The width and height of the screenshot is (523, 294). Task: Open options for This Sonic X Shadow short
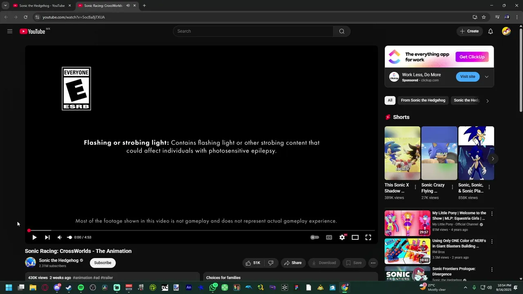pos(416,187)
